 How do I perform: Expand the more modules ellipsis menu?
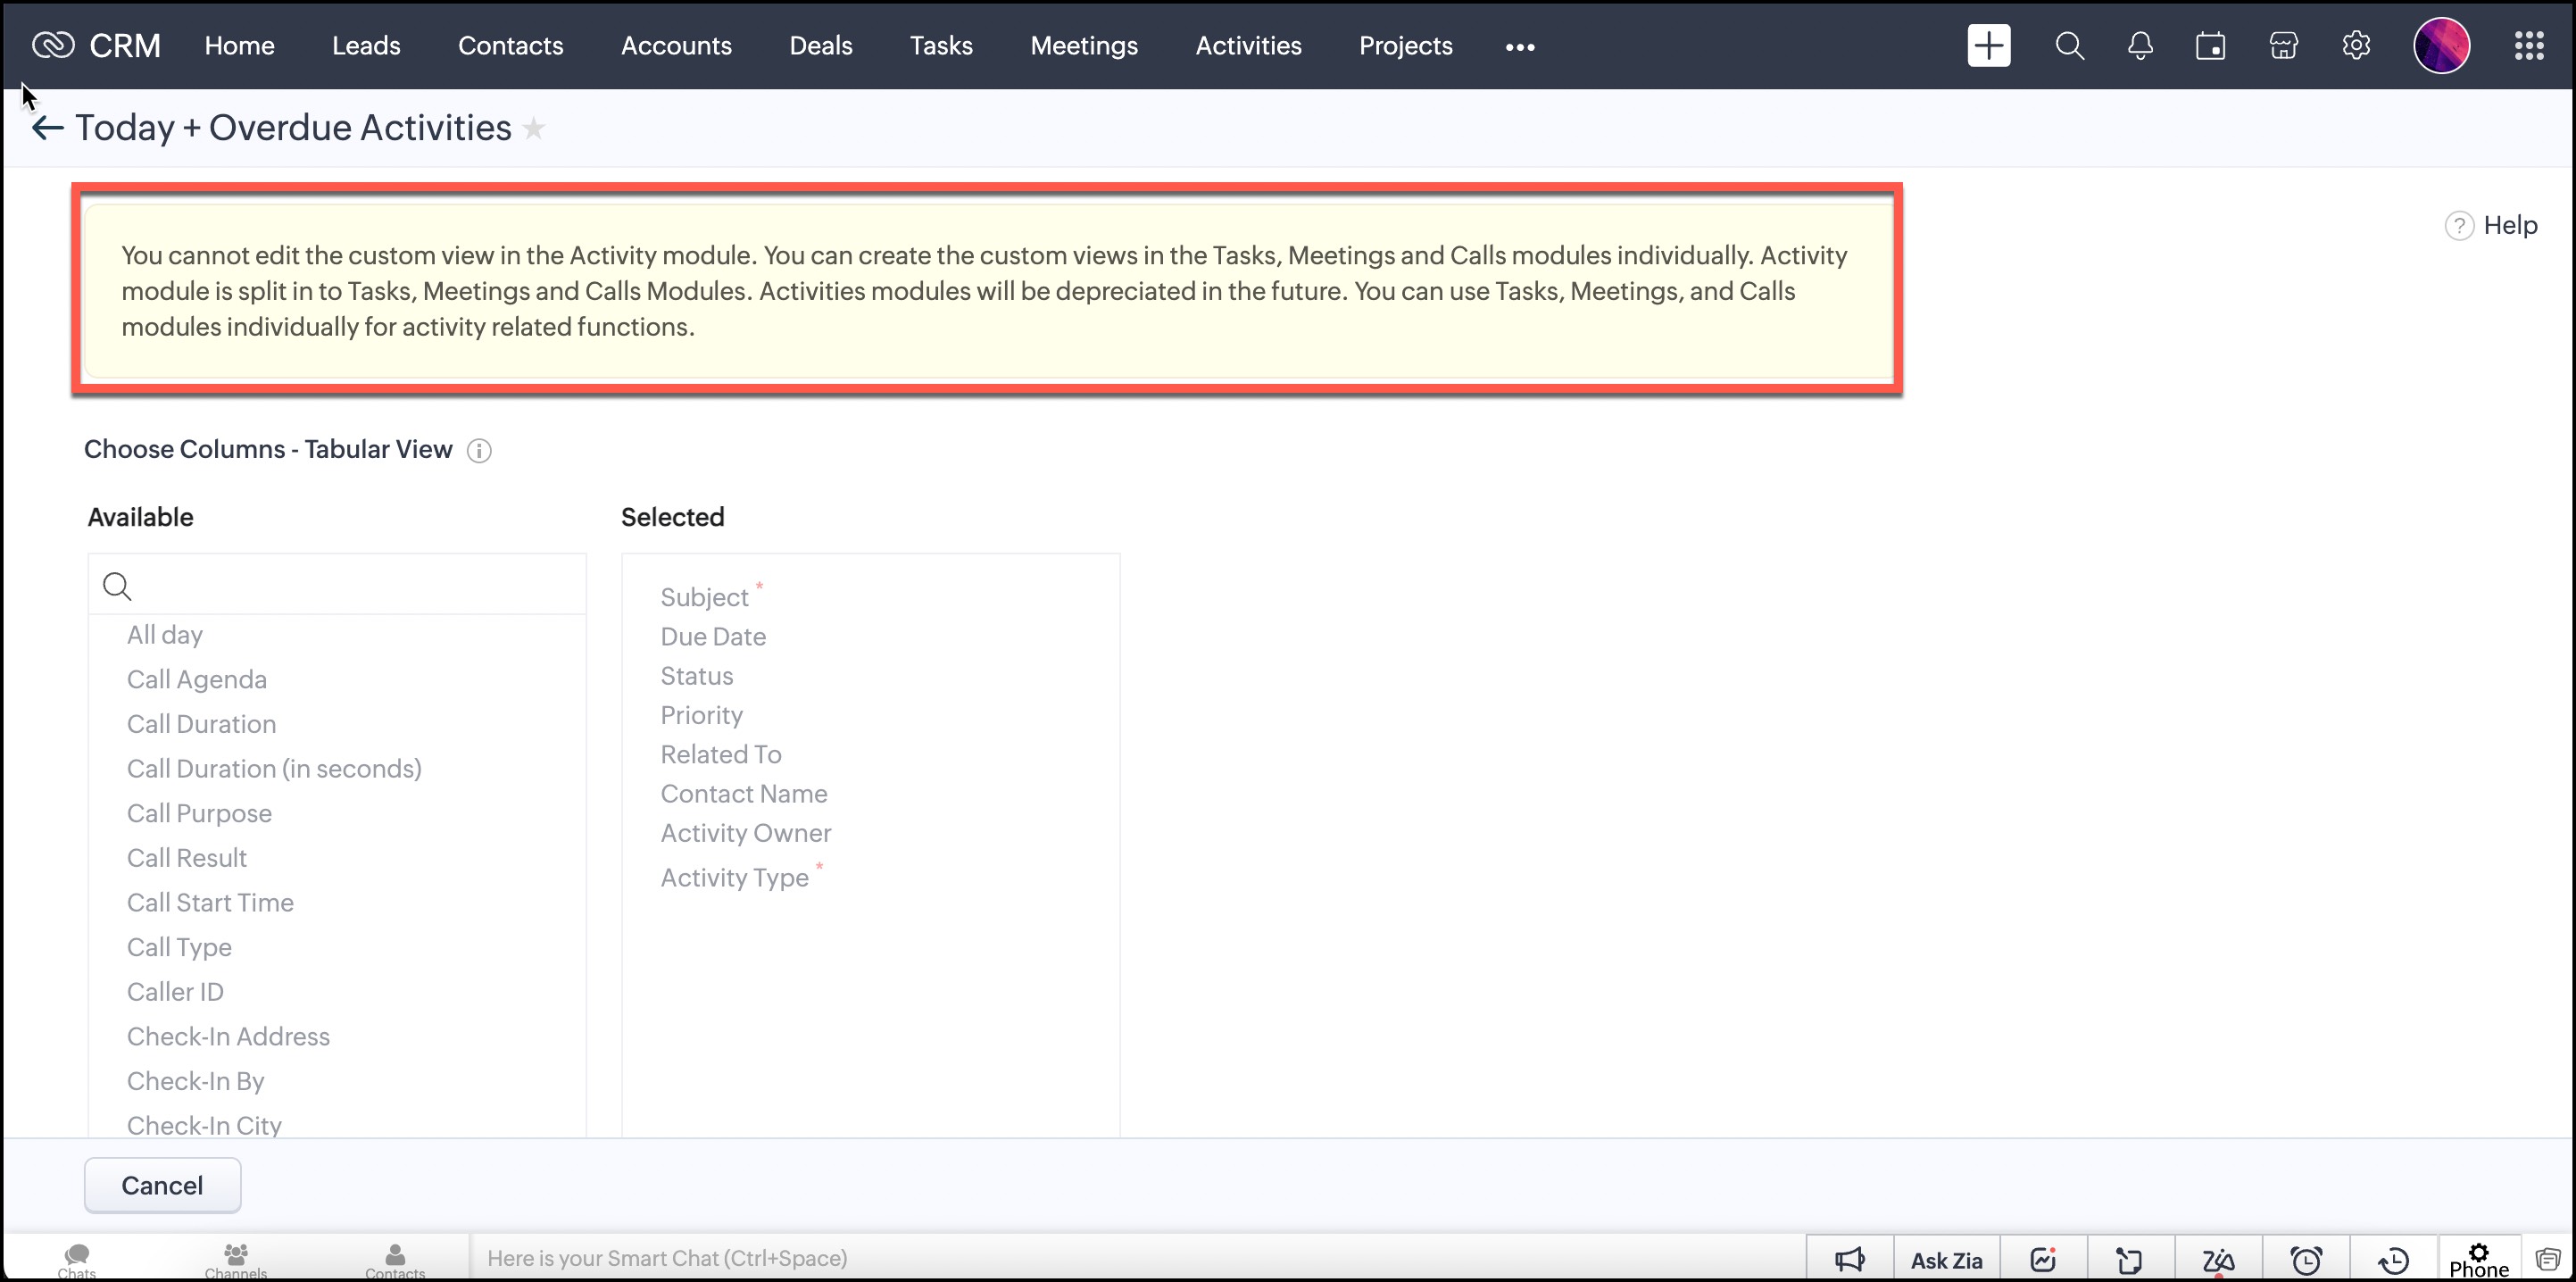pos(1520,47)
